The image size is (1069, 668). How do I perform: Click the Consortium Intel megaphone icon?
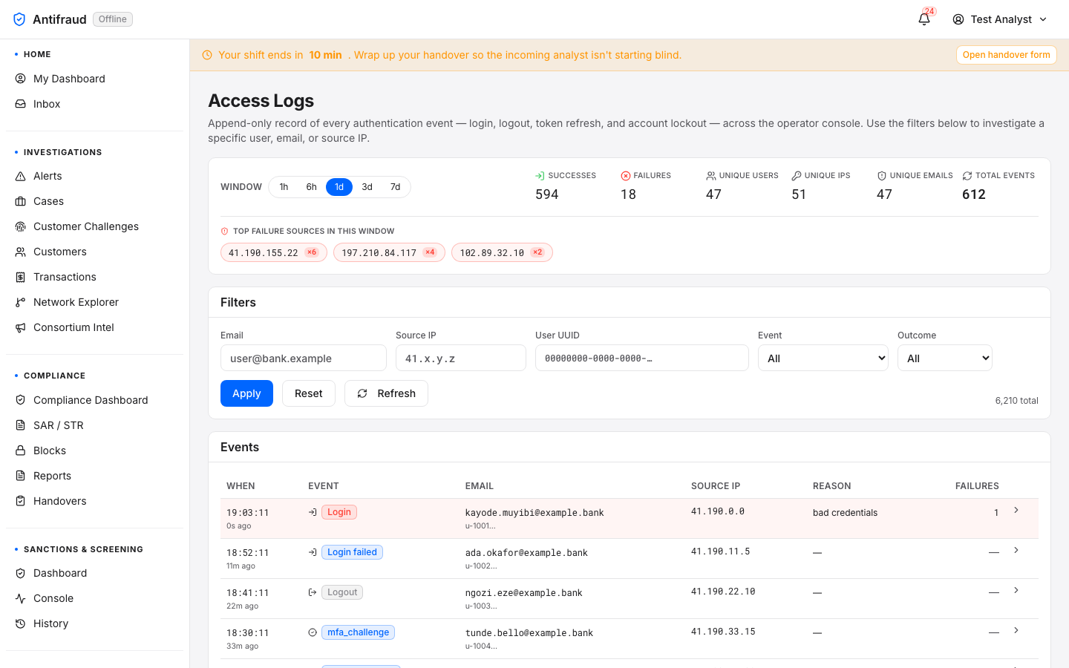(21, 327)
